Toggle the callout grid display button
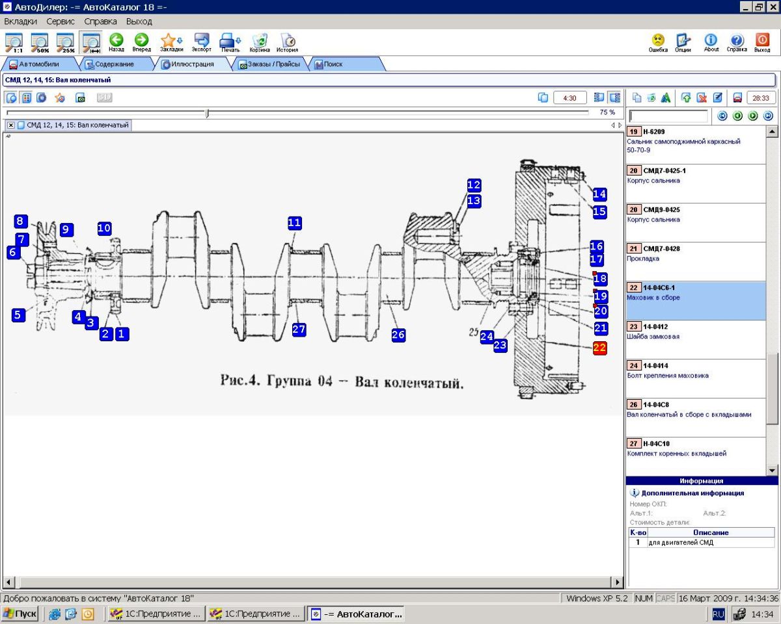 [27, 97]
